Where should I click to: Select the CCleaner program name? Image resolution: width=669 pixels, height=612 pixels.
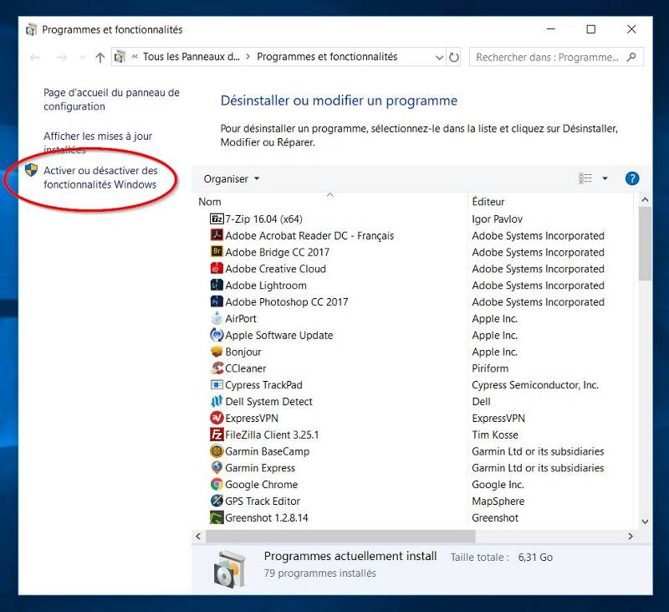245,368
